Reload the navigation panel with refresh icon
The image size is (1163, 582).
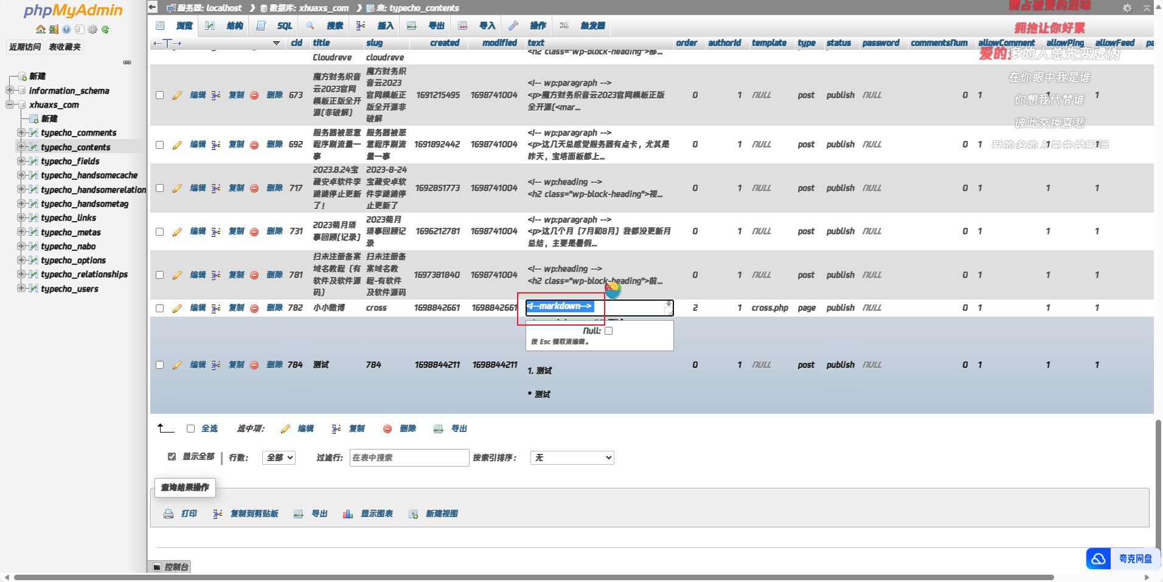pos(105,29)
